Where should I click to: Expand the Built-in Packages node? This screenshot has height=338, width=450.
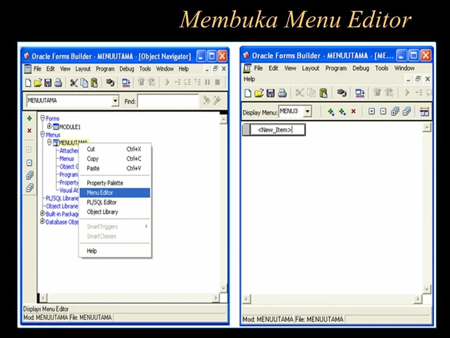click(x=43, y=214)
